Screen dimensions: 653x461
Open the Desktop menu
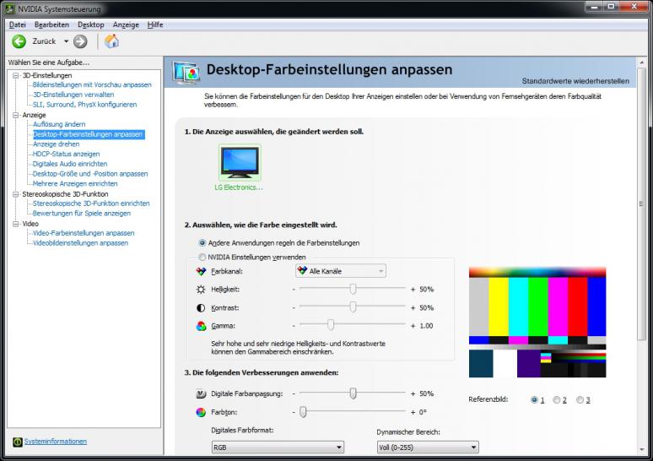coord(91,24)
